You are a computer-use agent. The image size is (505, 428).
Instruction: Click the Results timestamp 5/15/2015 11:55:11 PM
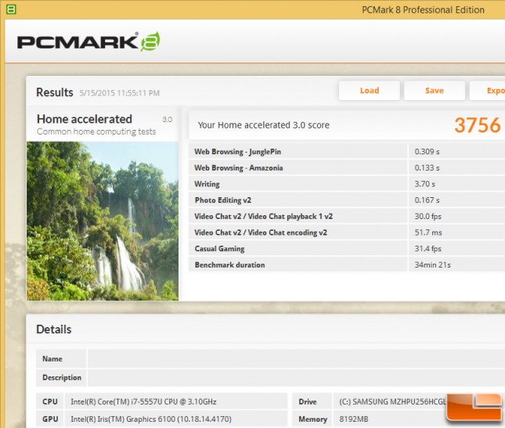120,93
